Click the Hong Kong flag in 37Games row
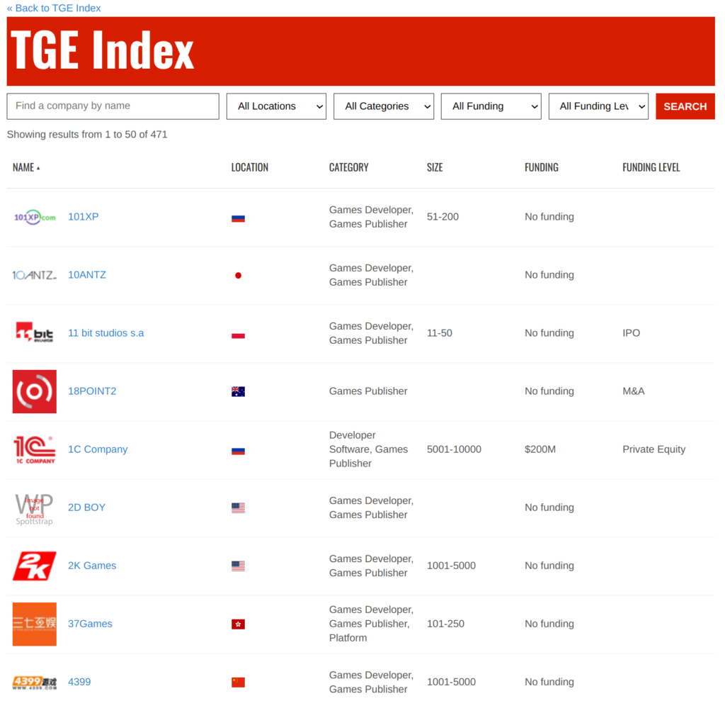 [x=238, y=624]
